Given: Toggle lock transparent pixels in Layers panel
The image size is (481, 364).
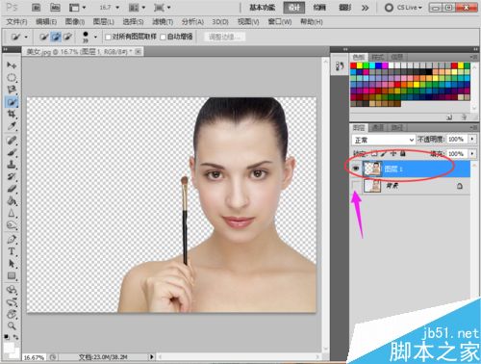Looking at the screenshot, I should [373, 154].
